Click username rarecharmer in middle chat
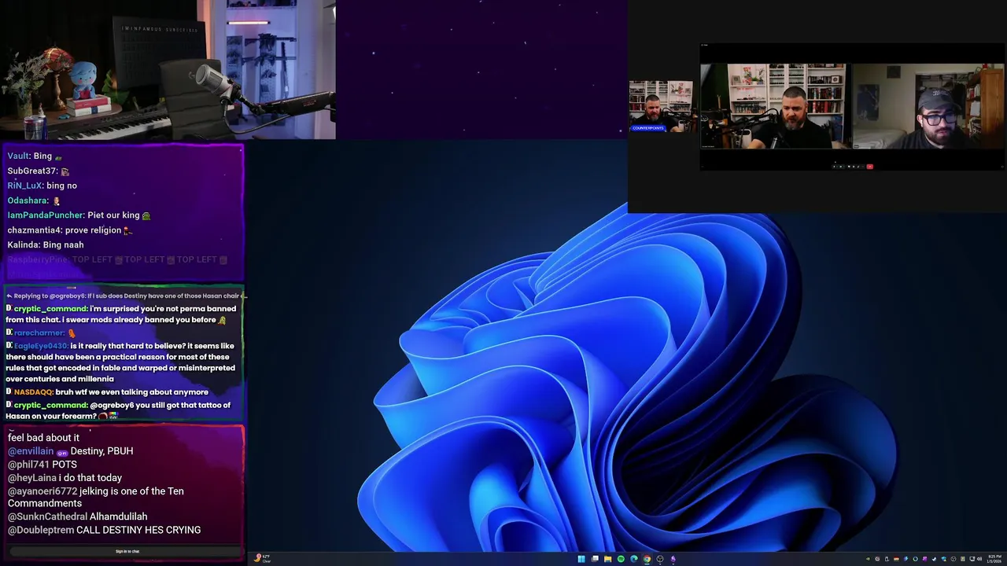This screenshot has width=1007, height=566. pos(39,333)
